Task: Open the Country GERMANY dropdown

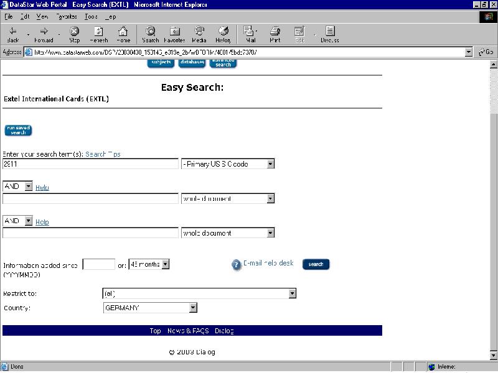Action: coord(193,308)
